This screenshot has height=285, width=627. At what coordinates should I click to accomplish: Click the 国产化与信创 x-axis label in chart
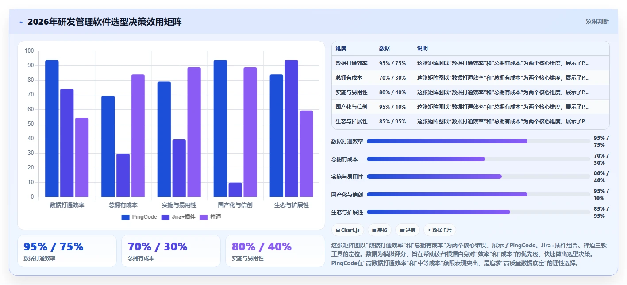(x=235, y=205)
